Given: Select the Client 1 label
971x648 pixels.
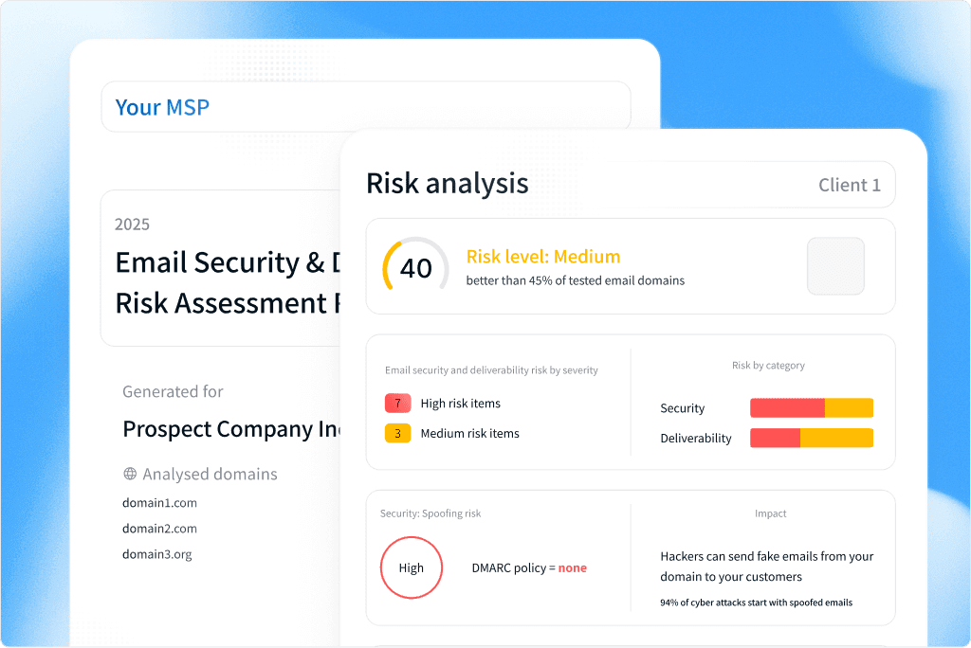Looking at the screenshot, I should pyautogui.click(x=849, y=185).
